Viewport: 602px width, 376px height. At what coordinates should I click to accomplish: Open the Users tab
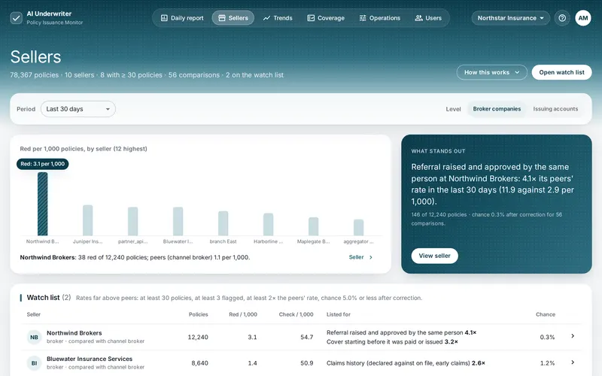(x=428, y=18)
